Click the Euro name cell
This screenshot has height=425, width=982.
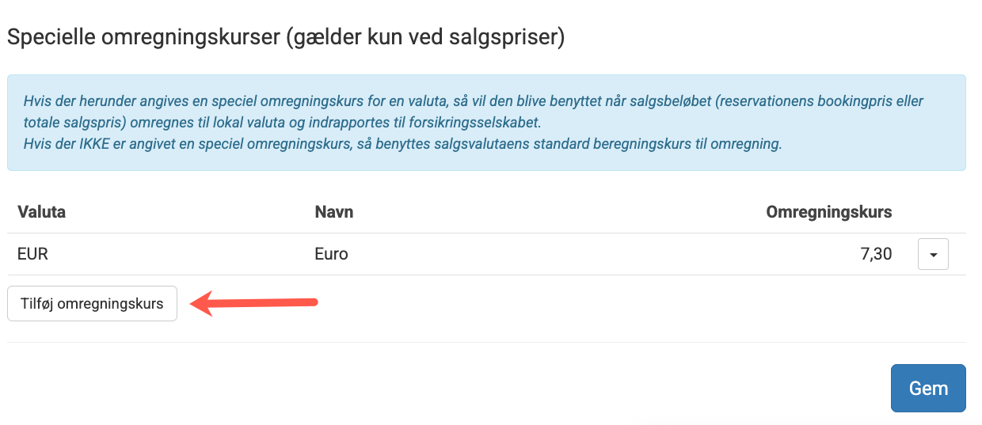tap(331, 254)
